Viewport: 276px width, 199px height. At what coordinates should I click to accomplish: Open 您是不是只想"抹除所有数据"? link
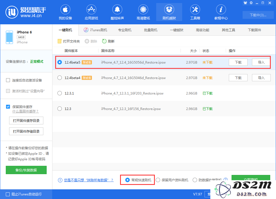pyautogui.click(x=89, y=180)
